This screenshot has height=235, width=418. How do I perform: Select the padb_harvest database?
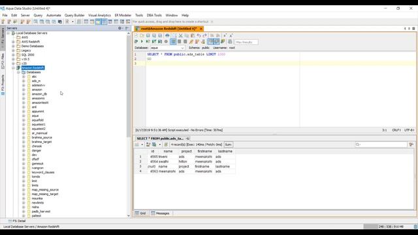(x=40, y=211)
